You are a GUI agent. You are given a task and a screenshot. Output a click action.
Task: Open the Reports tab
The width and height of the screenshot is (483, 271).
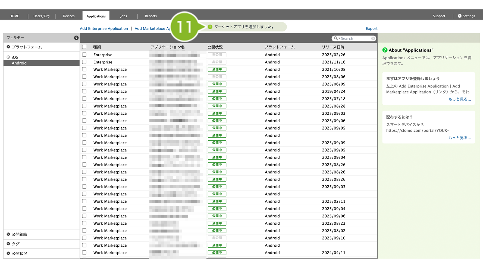tap(150, 16)
